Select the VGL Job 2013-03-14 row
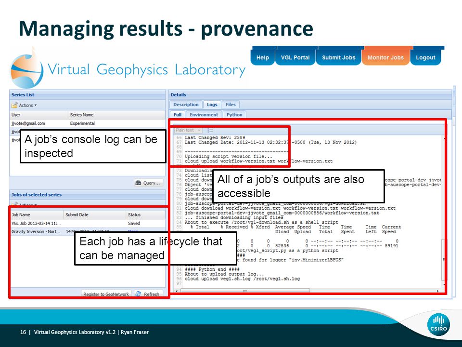 pyautogui.click(x=87, y=223)
